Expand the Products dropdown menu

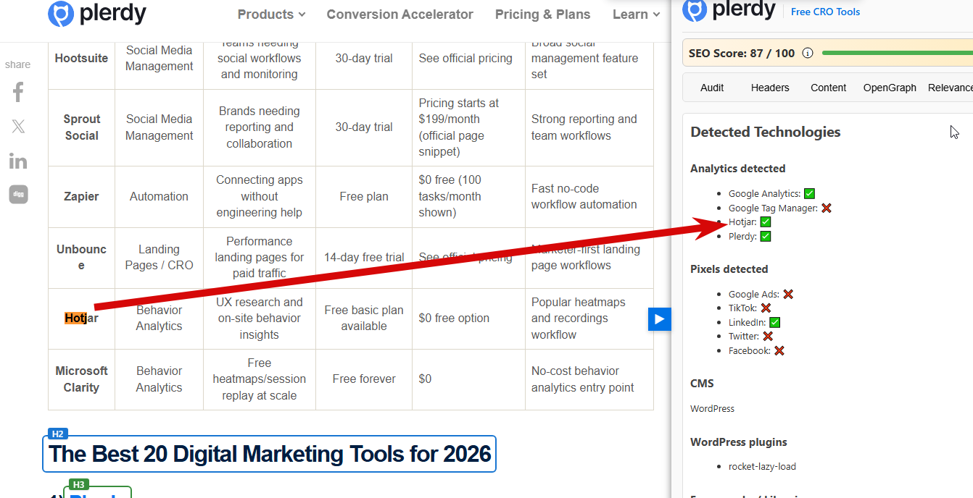click(x=271, y=14)
